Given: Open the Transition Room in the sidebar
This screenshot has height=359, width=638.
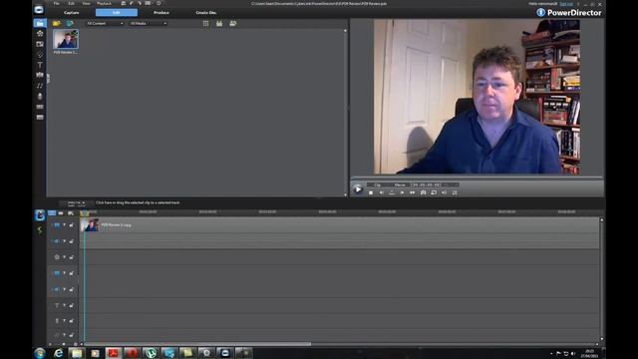Looking at the screenshot, I should click(x=40, y=76).
